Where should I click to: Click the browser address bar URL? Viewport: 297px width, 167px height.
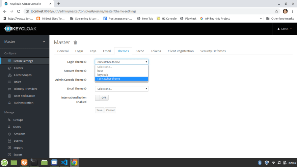pyautogui.click(x=84, y=11)
